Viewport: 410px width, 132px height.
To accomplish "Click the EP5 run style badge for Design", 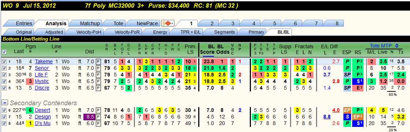I will pyautogui.click(x=358, y=117).
